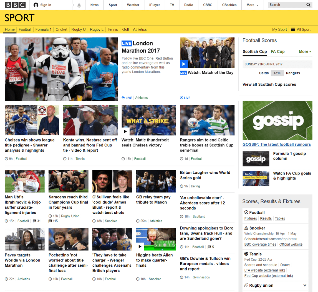The width and height of the screenshot is (318, 292).
Task: Read Aberdeen score after 12 seconds story
Action: (x=202, y=203)
